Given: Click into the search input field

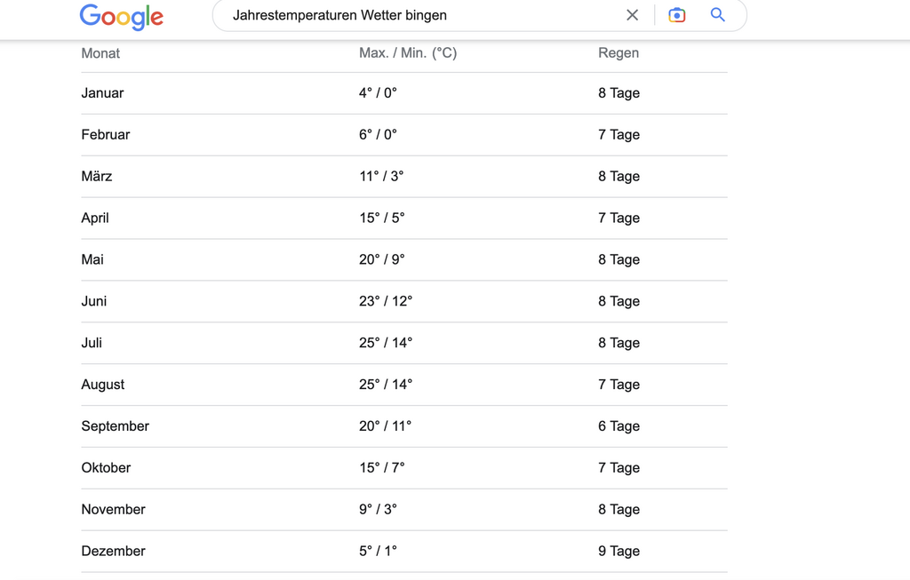Looking at the screenshot, I should tap(418, 15).
